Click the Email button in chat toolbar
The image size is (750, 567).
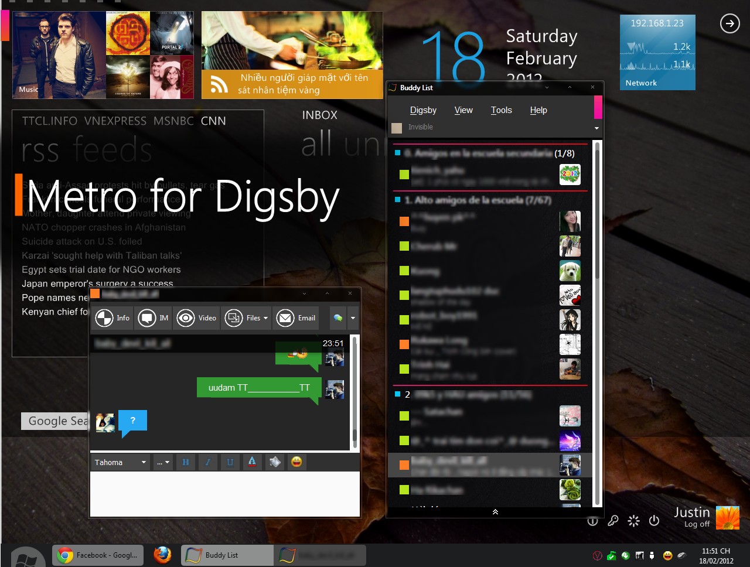click(295, 318)
